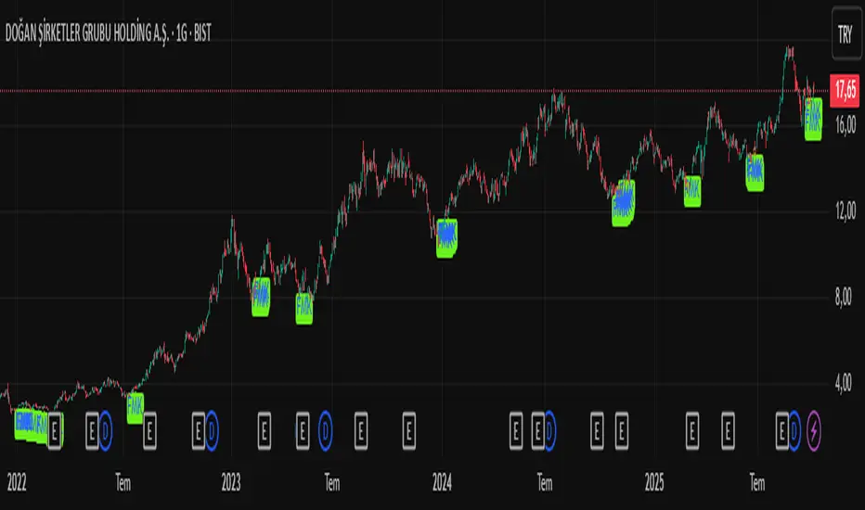Click the dividend D marker above Tem 2024
865x510 pixels.
[x=550, y=430]
